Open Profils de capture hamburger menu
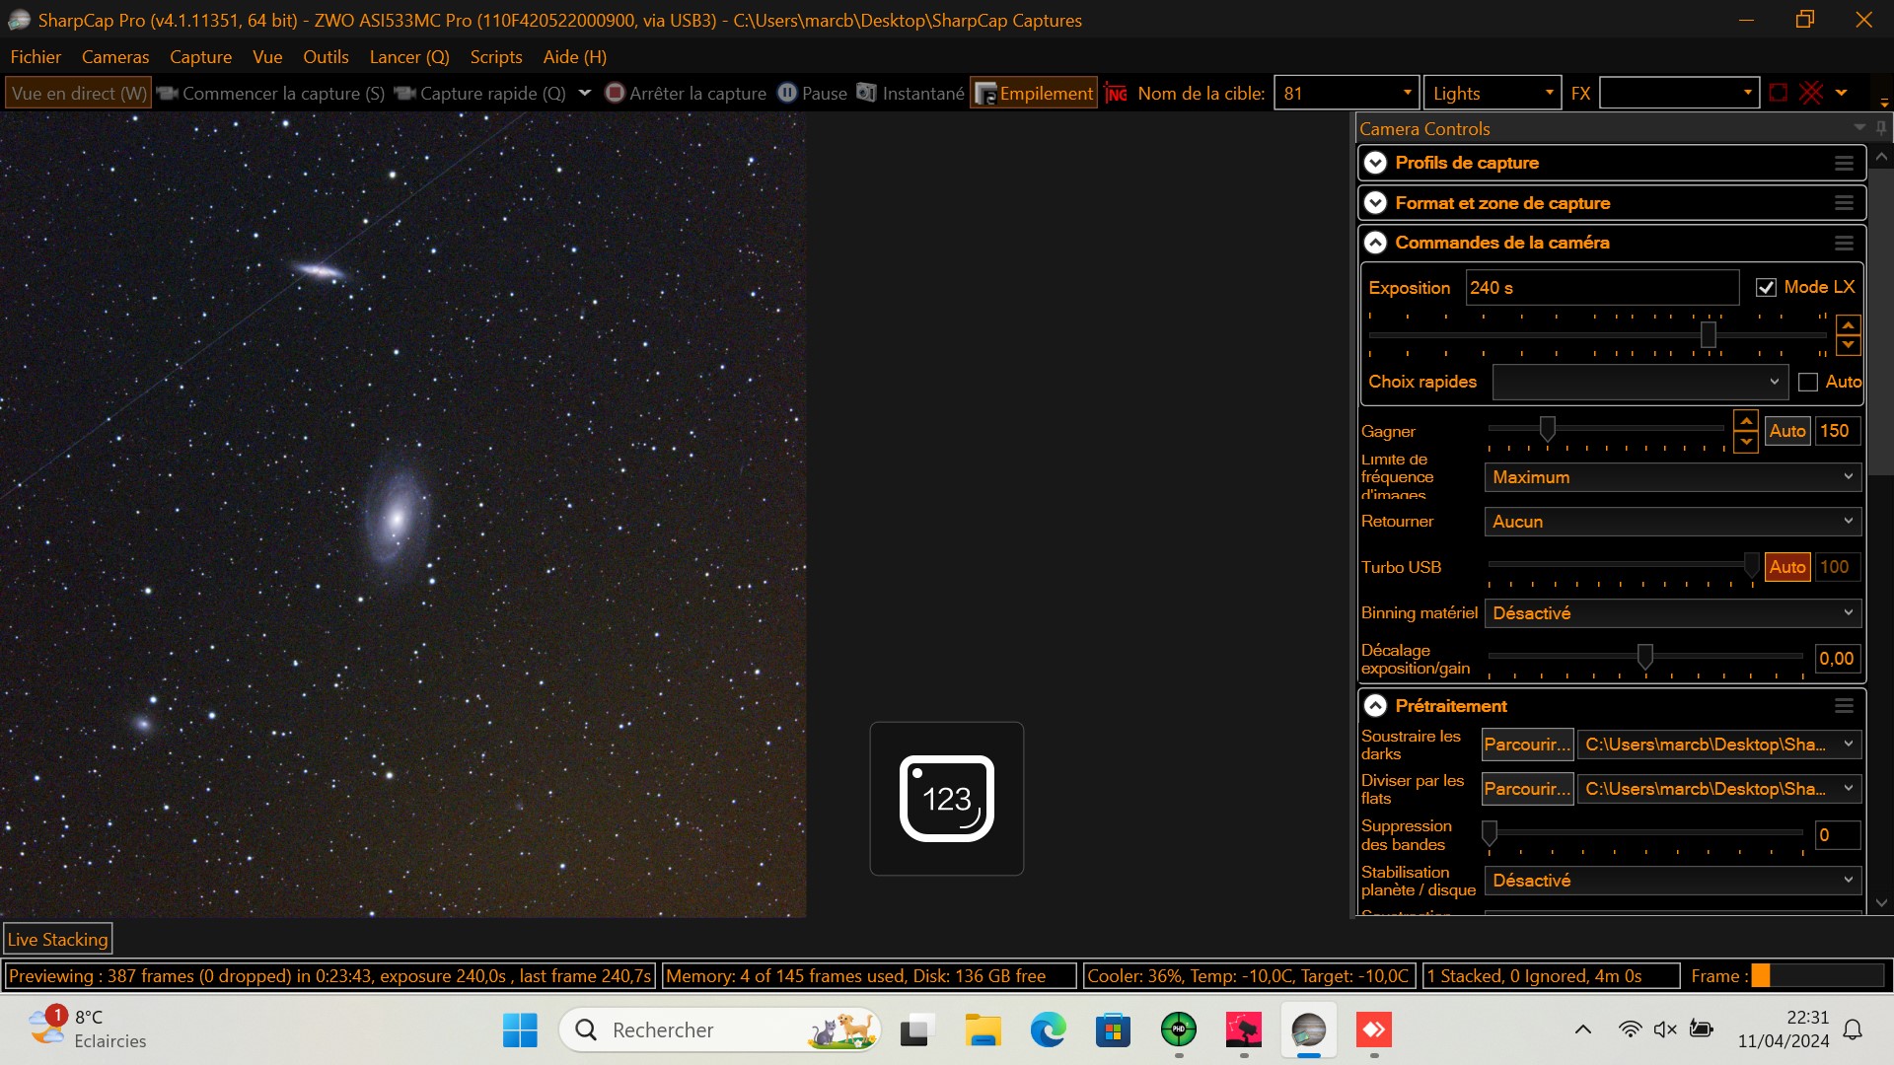Viewport: 1894px width, 1065px height. click(1844, 164)
